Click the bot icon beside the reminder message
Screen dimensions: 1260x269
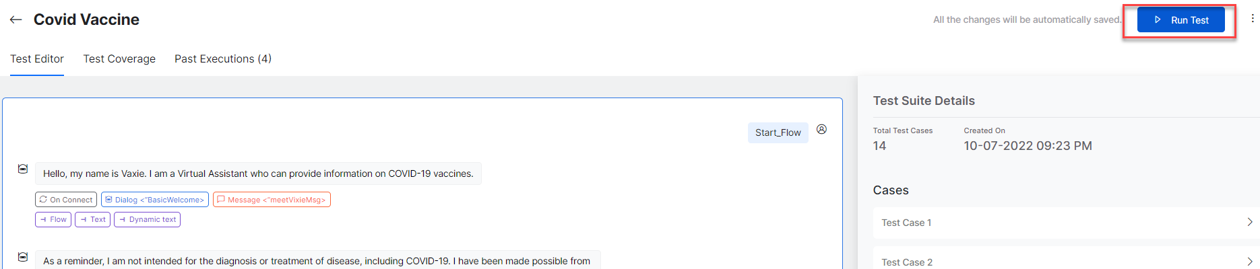(23, 257)
